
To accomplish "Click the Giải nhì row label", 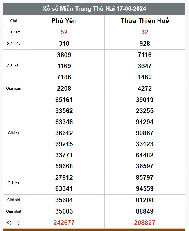I will pyautogui.click(x=13, y=200).
